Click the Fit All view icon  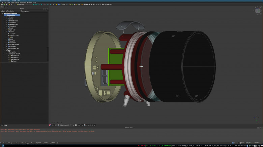[x=34, y=4]
